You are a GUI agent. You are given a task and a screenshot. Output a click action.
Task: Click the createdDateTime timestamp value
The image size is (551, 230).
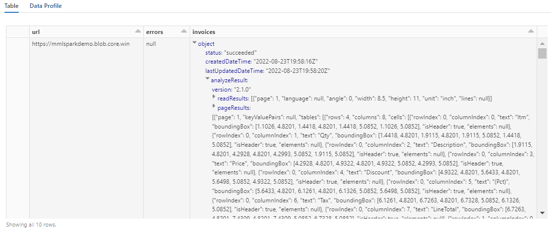(285, 62)
